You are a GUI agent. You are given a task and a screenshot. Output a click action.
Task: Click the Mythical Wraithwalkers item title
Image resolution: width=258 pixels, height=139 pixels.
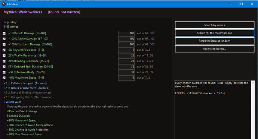(23, 12)
